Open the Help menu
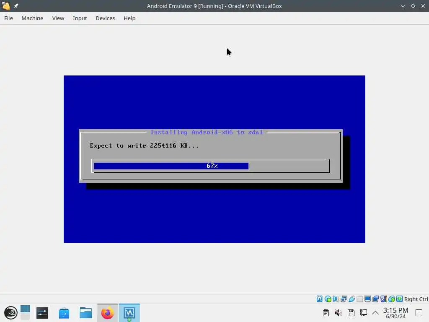The width and height of the screenshot is (429, 322). click(x=129, y=18)
